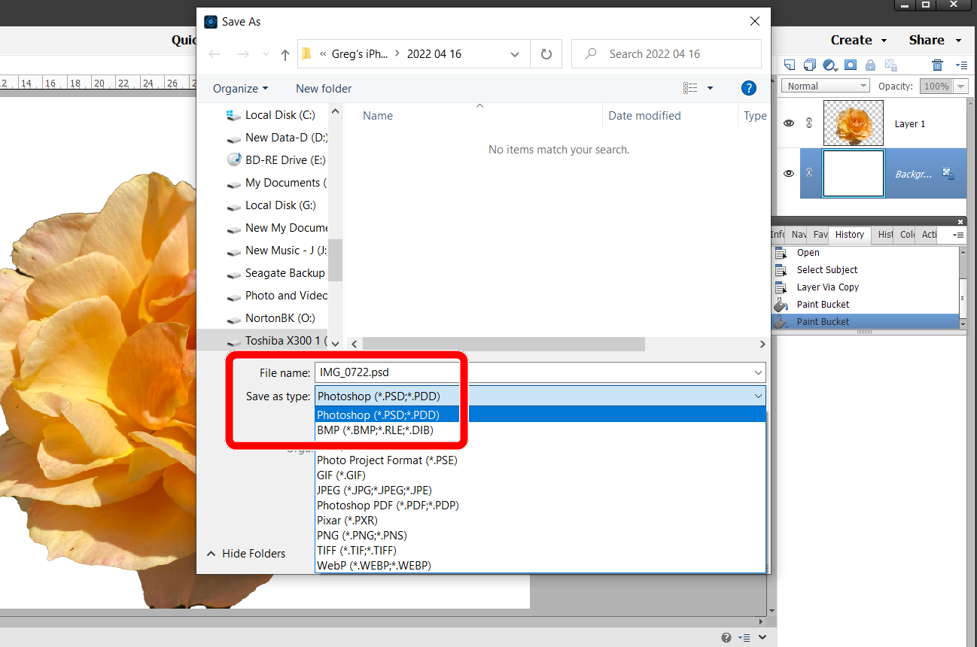Open the adjustment layer icon menu

pos(829,66)
